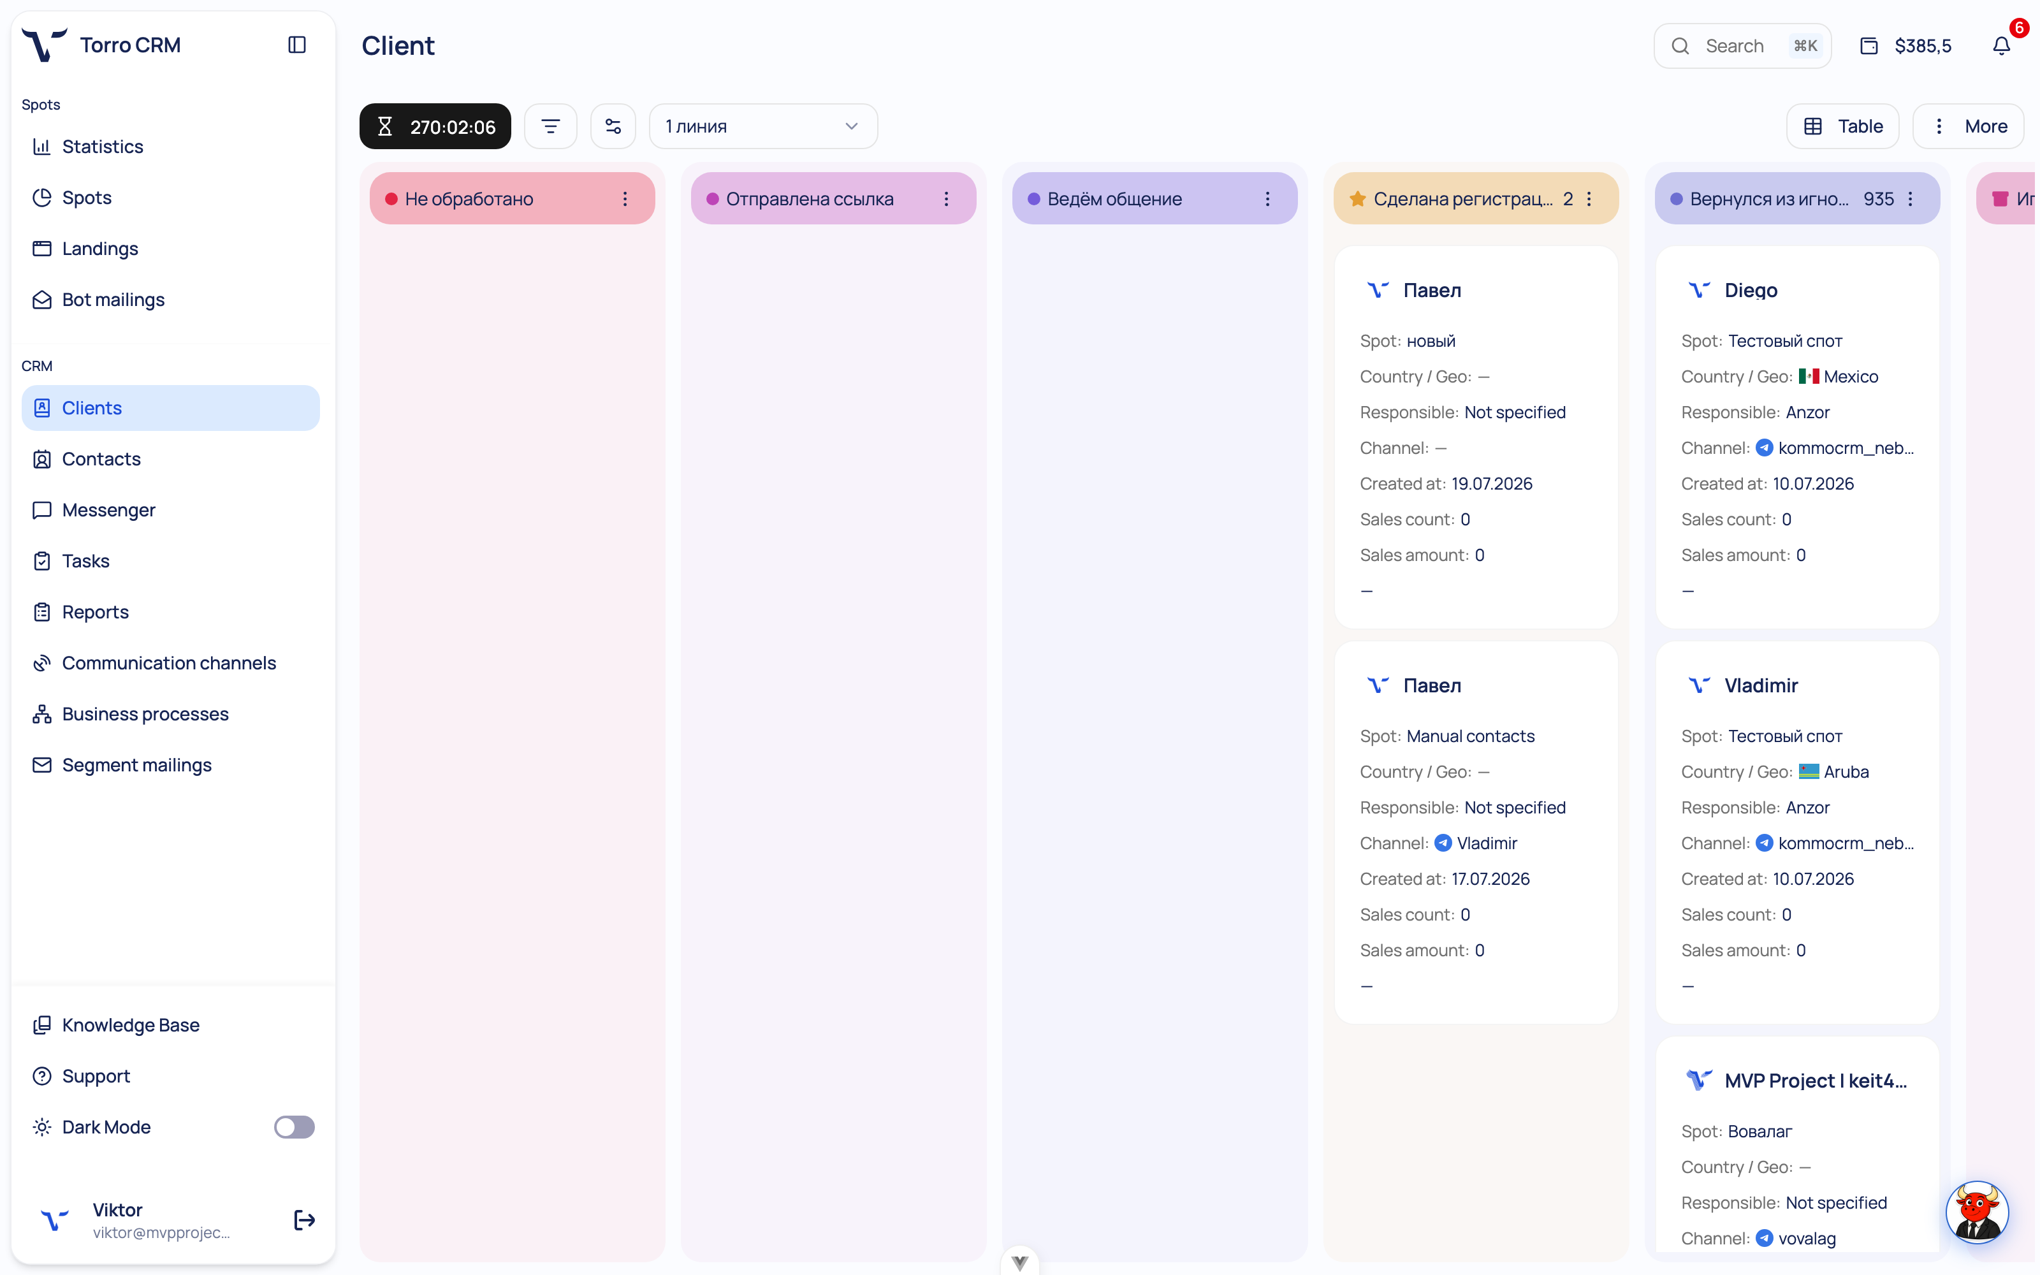Screen dimensions: 2040x1275
Task: Collapse the sidebar panel icon
Action: pos(296,45)
